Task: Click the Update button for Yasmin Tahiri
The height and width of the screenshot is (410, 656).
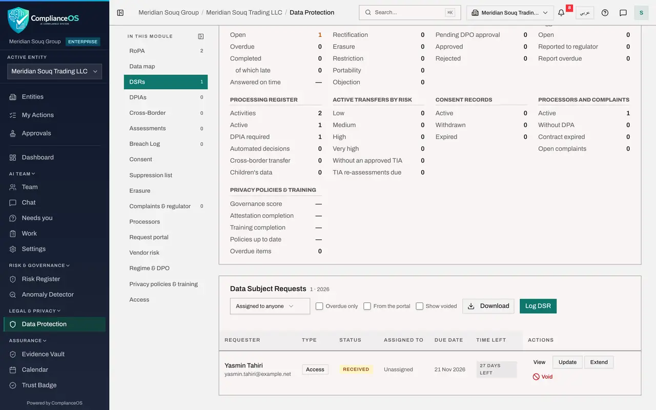Action: 567,362
